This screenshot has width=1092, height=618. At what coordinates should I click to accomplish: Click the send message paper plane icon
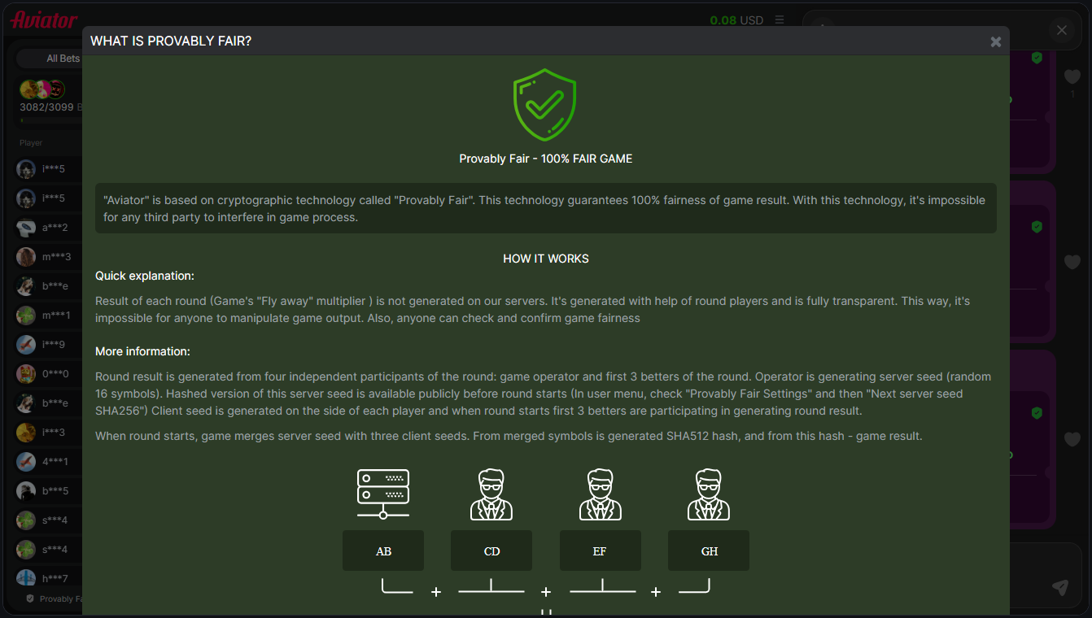[x=1059, y=587]
